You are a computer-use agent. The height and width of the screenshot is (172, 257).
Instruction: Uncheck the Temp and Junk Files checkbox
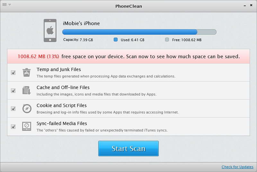(13, 72)
